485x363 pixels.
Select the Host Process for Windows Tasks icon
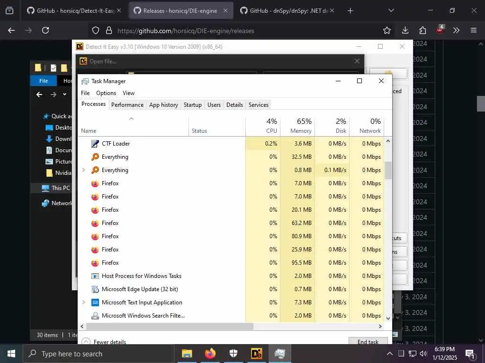point(95,276)
